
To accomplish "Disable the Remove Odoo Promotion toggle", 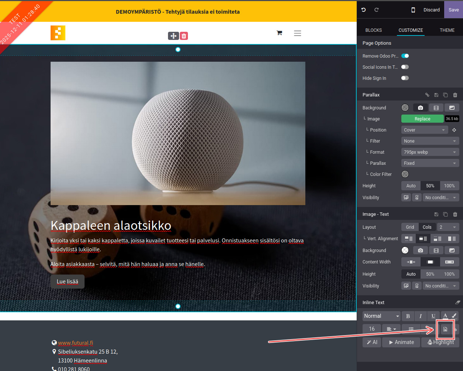I will (405, 56).
